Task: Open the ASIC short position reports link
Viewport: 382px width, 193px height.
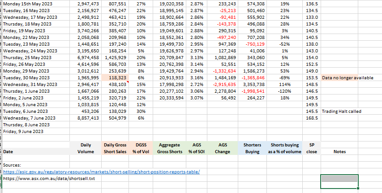Action: coord(101,172)
